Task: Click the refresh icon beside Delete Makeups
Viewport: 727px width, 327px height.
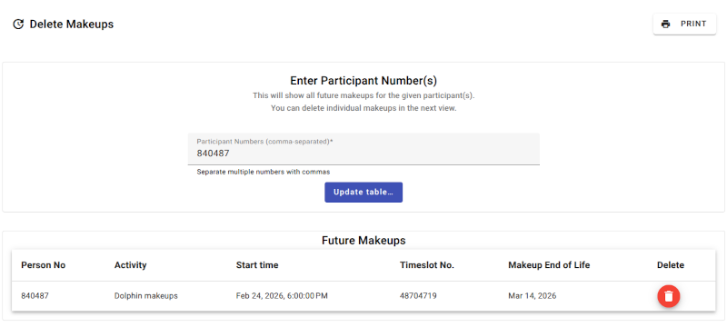Action: click(18, 25)
